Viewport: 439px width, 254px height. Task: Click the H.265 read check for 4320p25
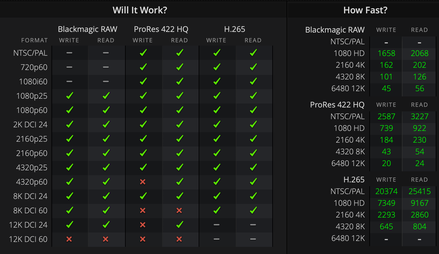(x=253, y=167)
